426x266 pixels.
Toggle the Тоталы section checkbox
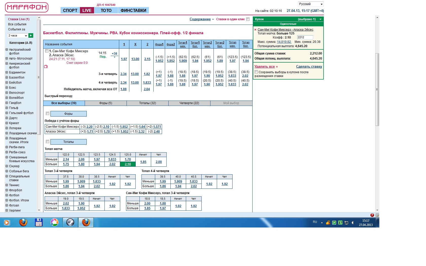pos(47,142)
